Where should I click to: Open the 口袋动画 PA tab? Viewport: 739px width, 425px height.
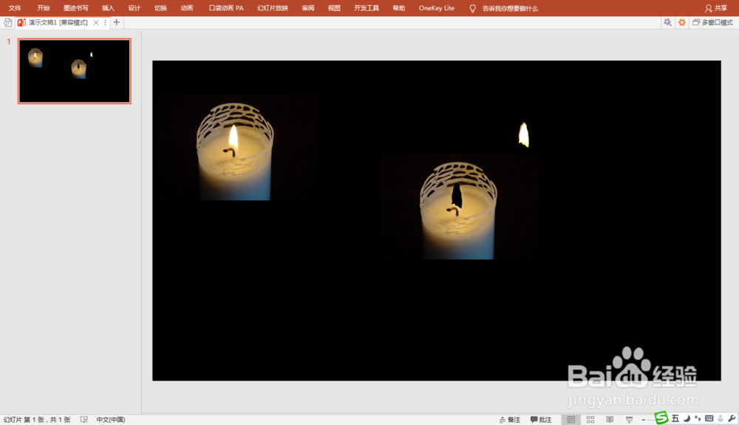click(226, 8)
